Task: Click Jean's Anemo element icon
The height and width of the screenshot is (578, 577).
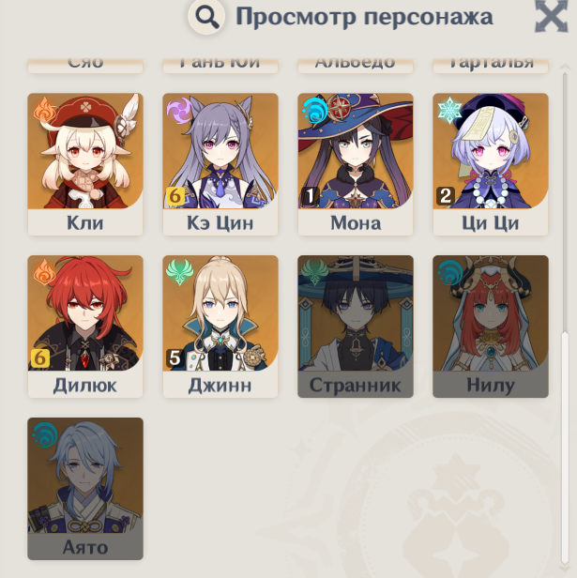Action: coord(179,272)
